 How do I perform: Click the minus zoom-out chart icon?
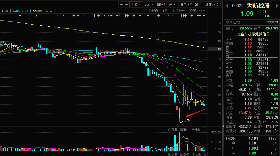point(126,5)
